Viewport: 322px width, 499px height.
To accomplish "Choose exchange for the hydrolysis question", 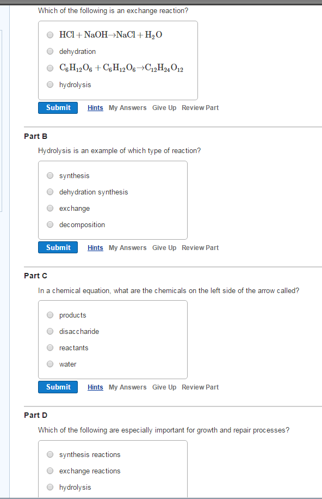I will pos(50,208).
